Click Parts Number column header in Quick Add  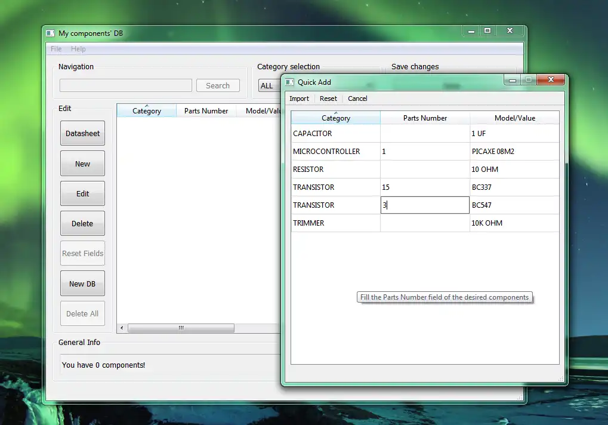click(425, 118)
